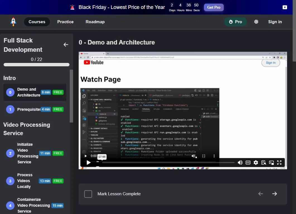This screenshot has height=214, width=296.
Task: Click the 0 - Demo and Architecture heading
Action: click(117, 43)
